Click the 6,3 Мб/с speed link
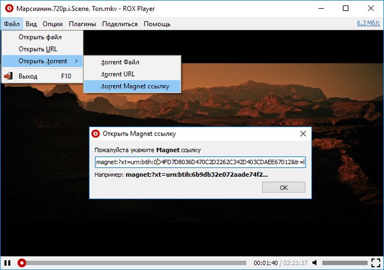Image resolution: width=384 pixels, height=270 pixels. click(x=368, y=23)
